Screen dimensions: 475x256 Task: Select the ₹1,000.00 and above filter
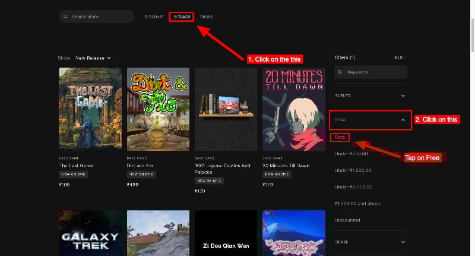pos(357,204)
